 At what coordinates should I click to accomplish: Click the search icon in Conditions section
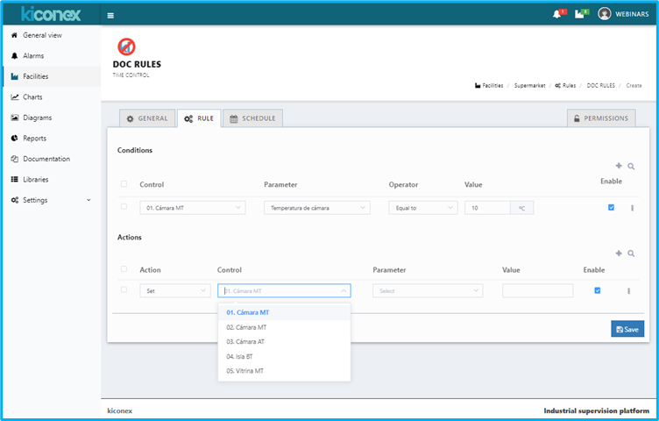[x=631, y=166]
